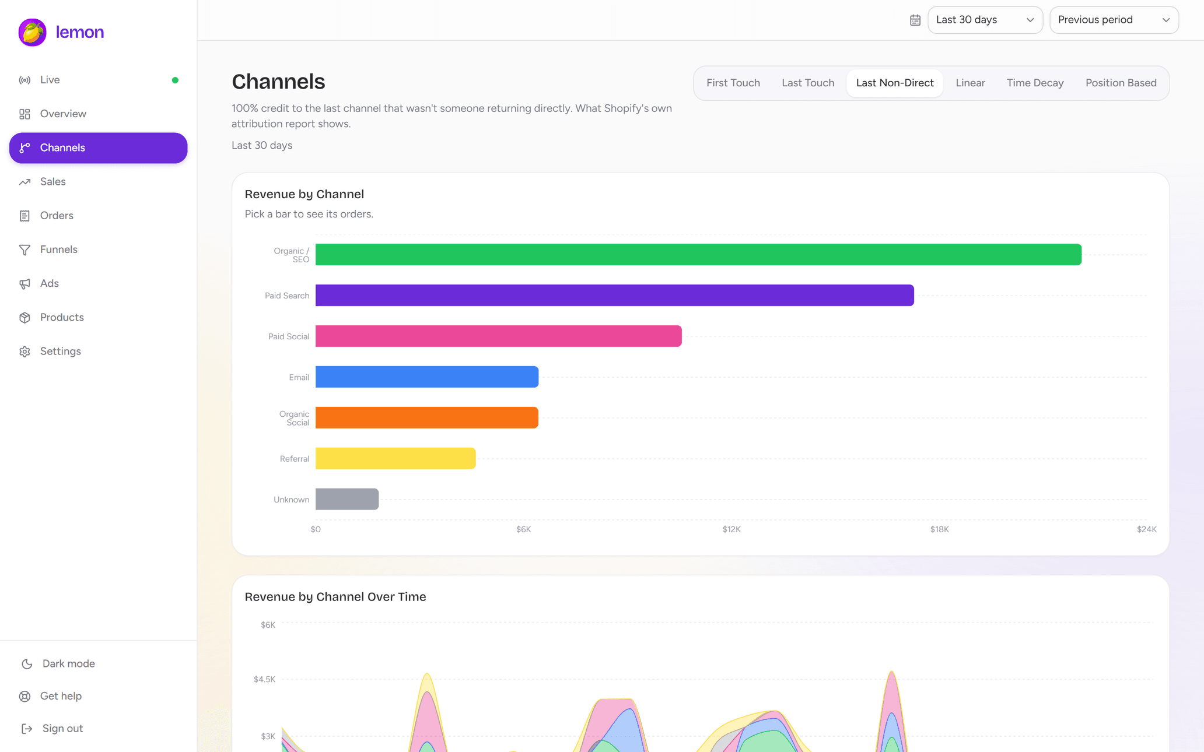Go to the Overview page

[98, 114]
